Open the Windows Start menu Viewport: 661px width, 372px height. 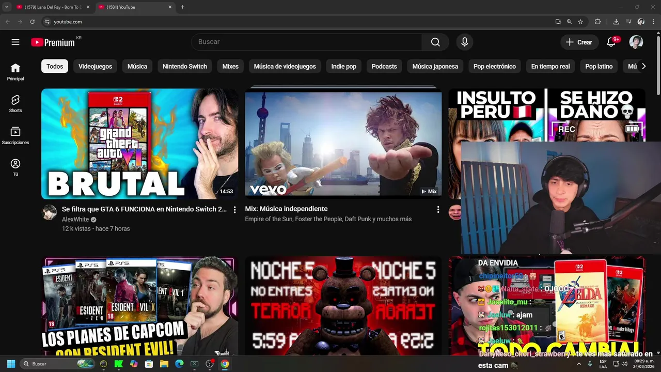(x=11, y=364)
